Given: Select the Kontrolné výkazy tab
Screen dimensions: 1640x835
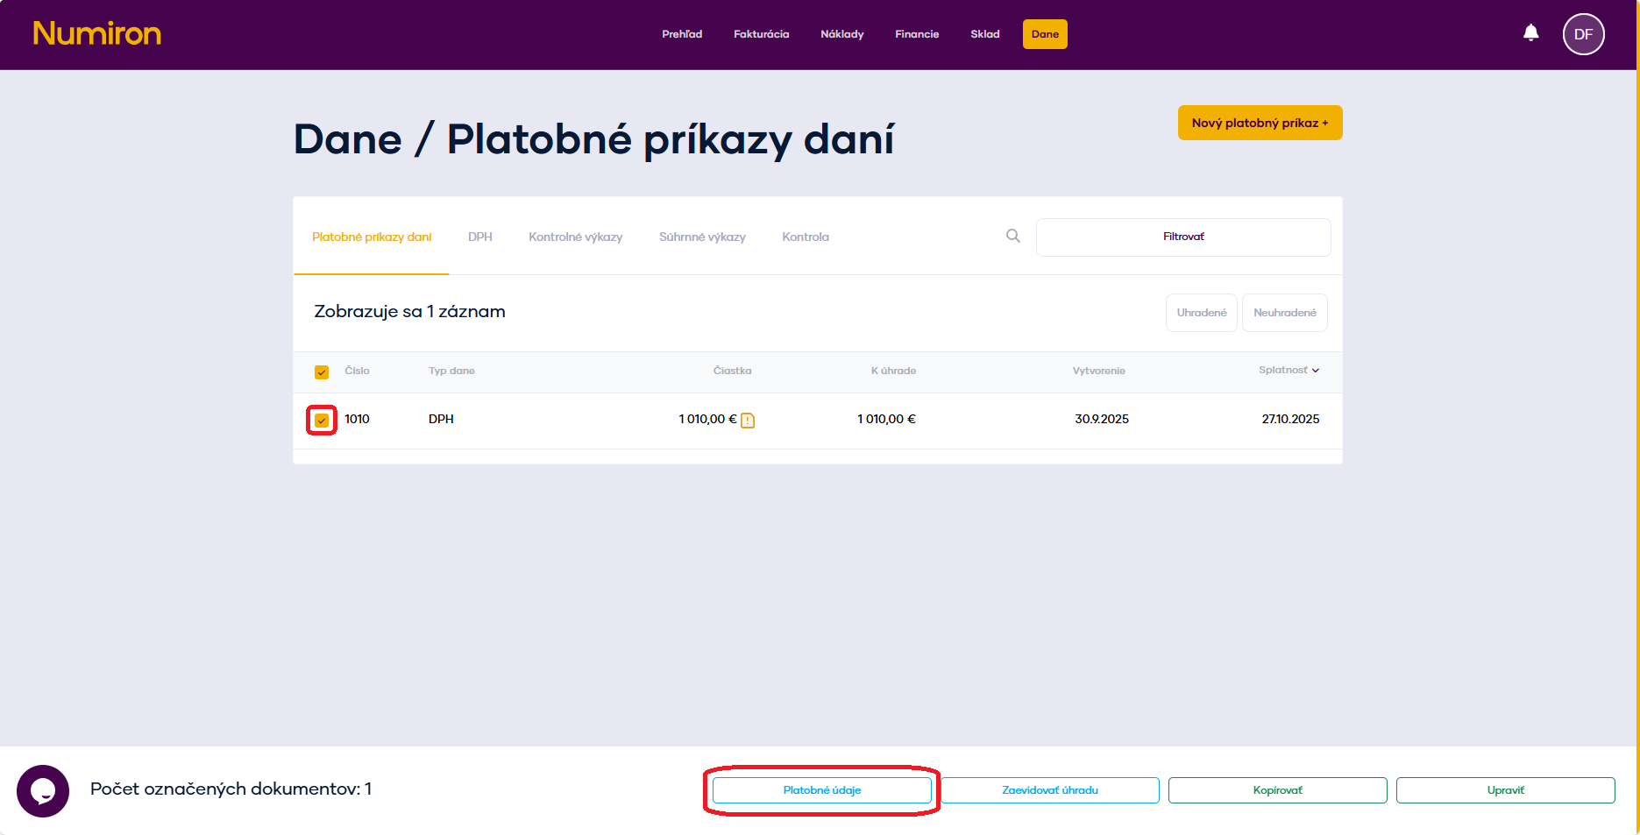Looking at the screenshot, I should tap(575, 236).
